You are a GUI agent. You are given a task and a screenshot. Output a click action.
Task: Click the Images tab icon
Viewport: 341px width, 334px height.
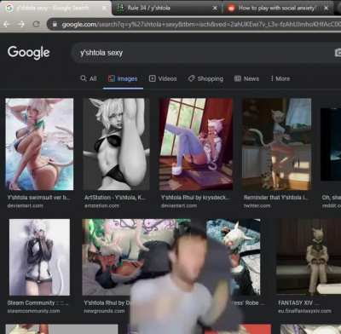tap(112, 78)
